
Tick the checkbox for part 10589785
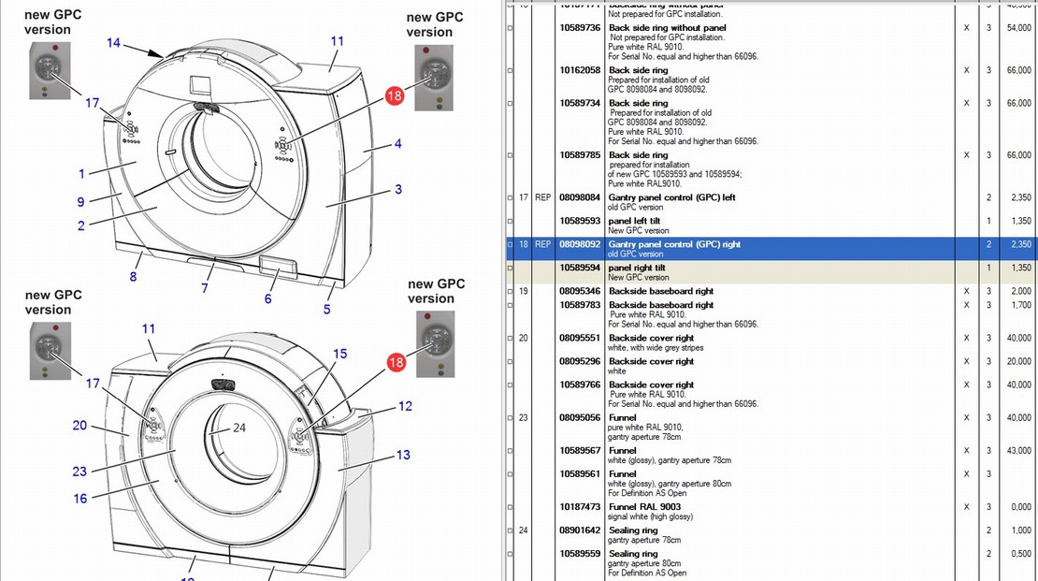(x=510, y=155)
